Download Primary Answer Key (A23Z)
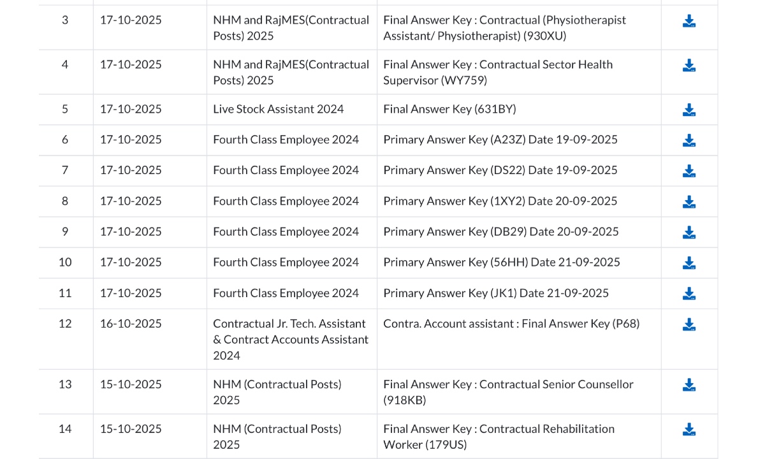This screenshot has width=765, height=459. pos(688,141)
